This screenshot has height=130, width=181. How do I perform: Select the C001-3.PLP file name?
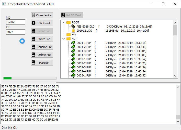click(x=84, y=51)
